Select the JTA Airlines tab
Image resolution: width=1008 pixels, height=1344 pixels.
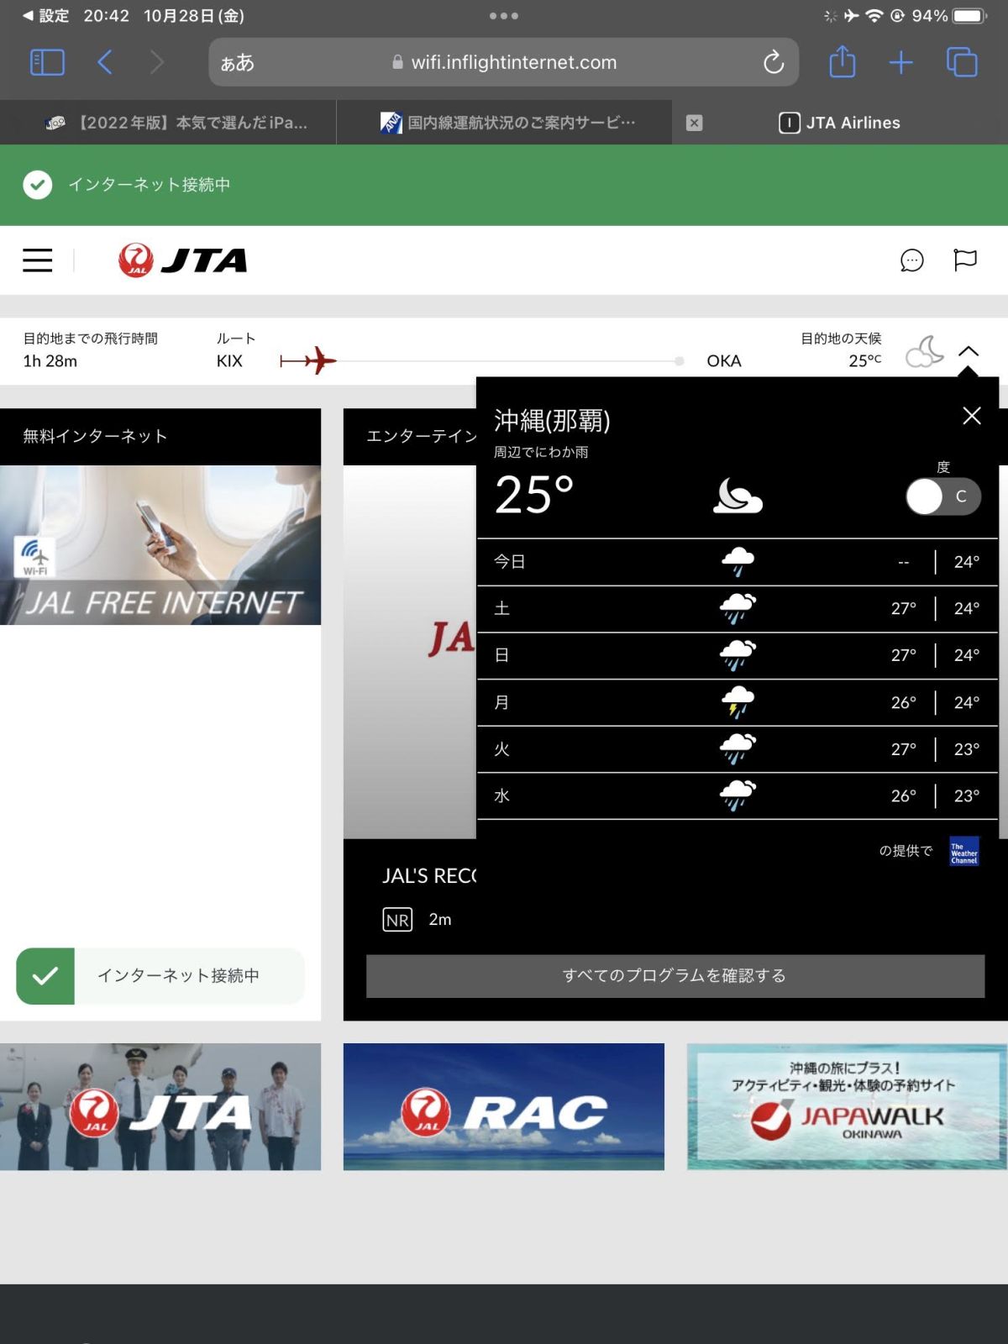tap(840, 123)
